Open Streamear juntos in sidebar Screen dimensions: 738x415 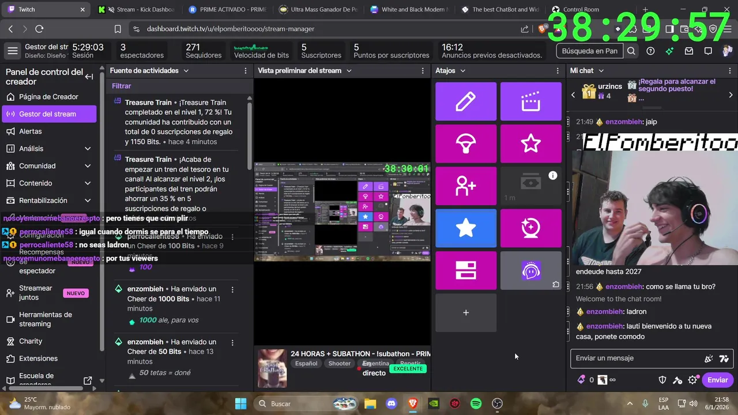49,293
